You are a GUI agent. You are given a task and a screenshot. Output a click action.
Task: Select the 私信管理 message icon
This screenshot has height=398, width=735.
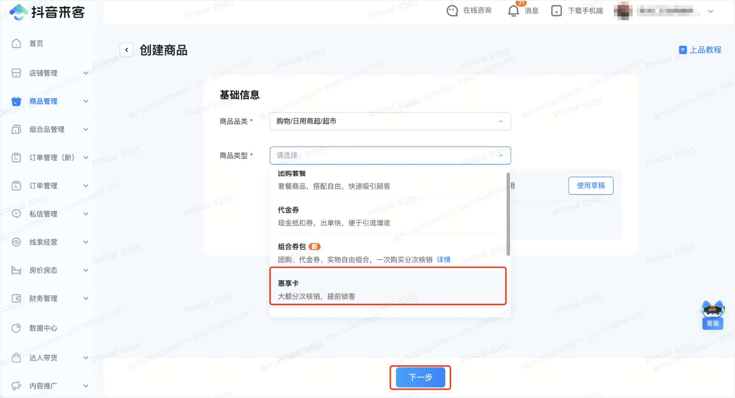tap(16, 214)
